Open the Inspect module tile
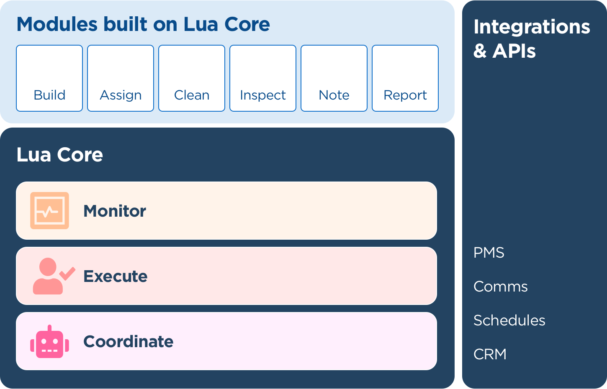The height and width of the screenshot is (389, 607). pyautogui.click(x=263, y=78)
